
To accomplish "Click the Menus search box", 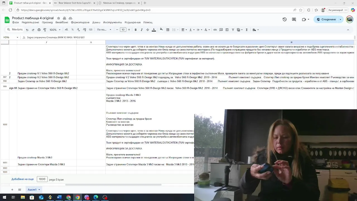I will click(15, 30).
